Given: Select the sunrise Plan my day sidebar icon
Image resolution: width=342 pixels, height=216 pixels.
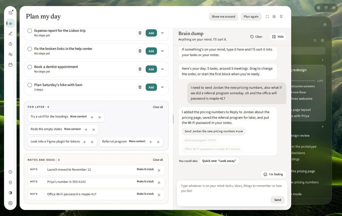Looking at the screenshot, I should click(x=10, y=23).
